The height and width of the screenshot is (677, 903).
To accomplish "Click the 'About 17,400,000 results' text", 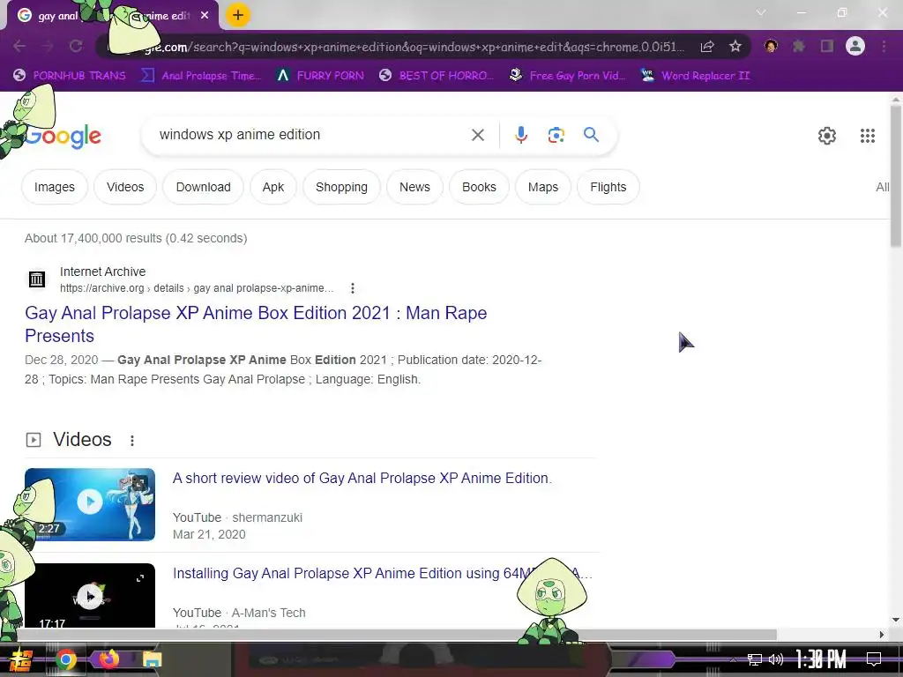I will 136,238.
